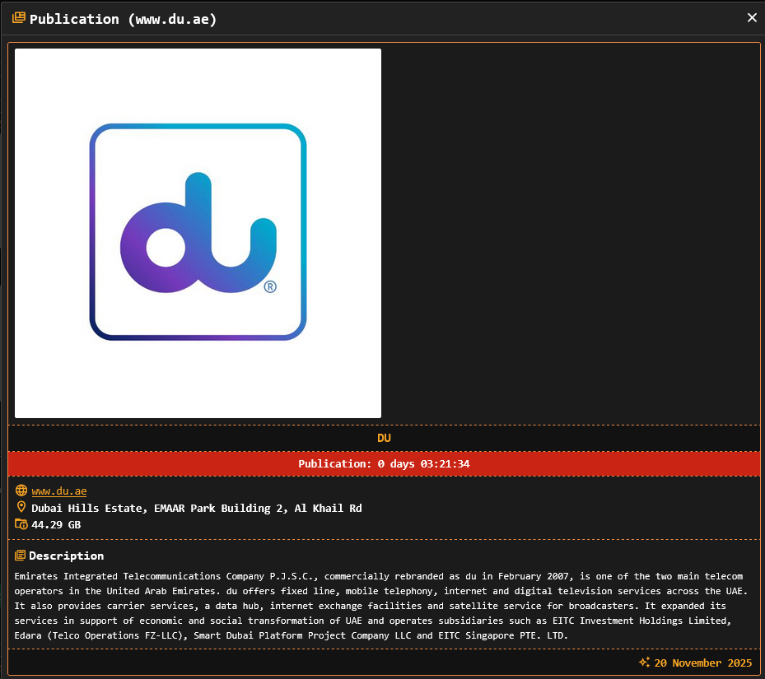
Task: Click the Publication (www.du.ae) window title
Action: coord(124,18)
